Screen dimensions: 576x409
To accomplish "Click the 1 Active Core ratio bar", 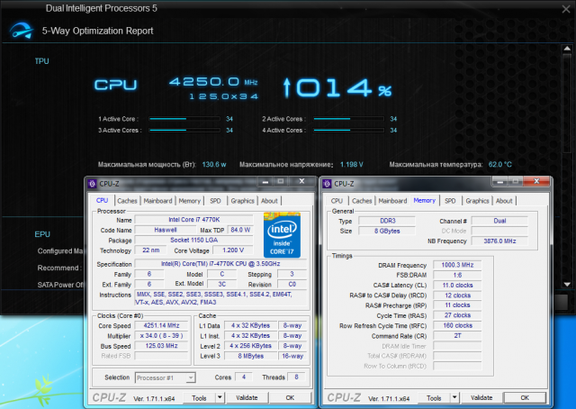I will click(x=184, y=119).
